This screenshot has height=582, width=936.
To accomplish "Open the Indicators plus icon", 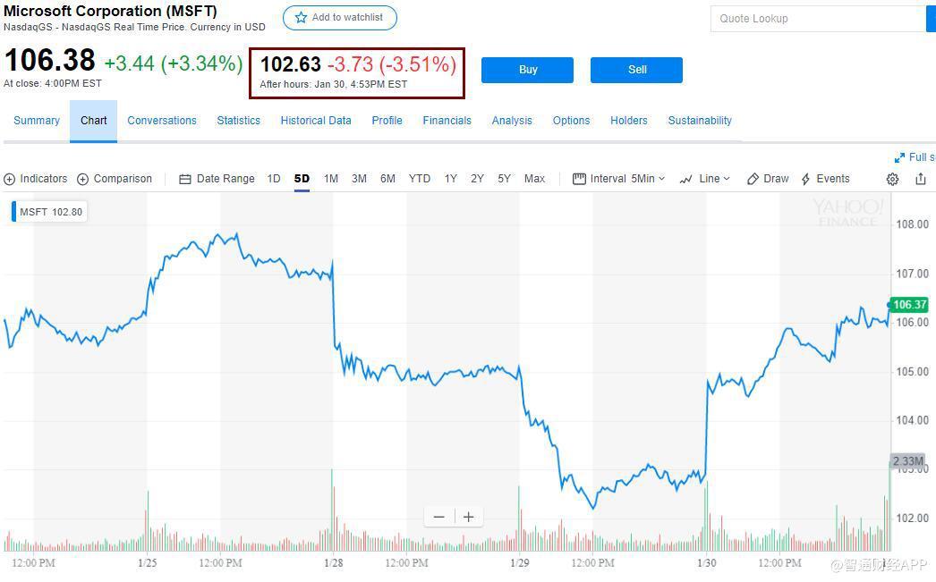I will 10,179.
